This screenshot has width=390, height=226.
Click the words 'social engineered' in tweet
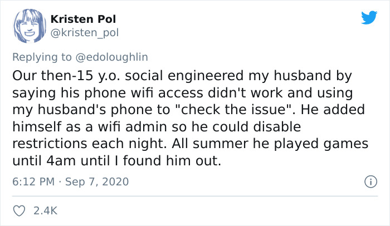coord(184,76)
